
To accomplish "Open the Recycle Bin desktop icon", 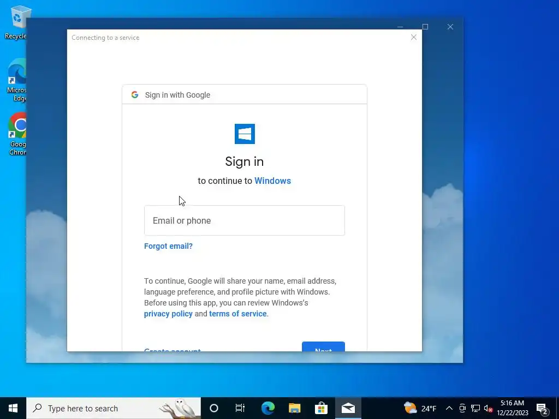I will tap(16, 22).
